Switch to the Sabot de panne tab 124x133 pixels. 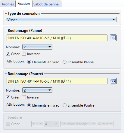(x=47, y=4)
